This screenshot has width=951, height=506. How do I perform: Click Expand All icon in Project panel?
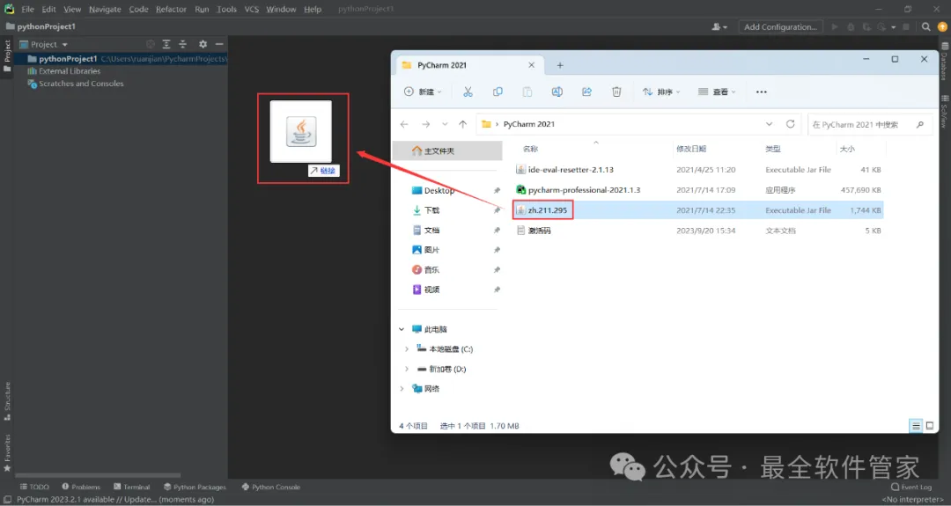tap(166, 44)
